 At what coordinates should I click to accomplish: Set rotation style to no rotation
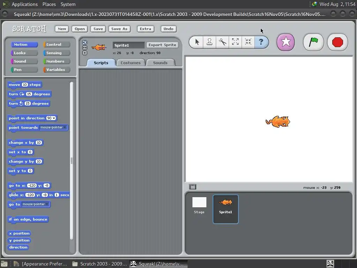[85, 53]
